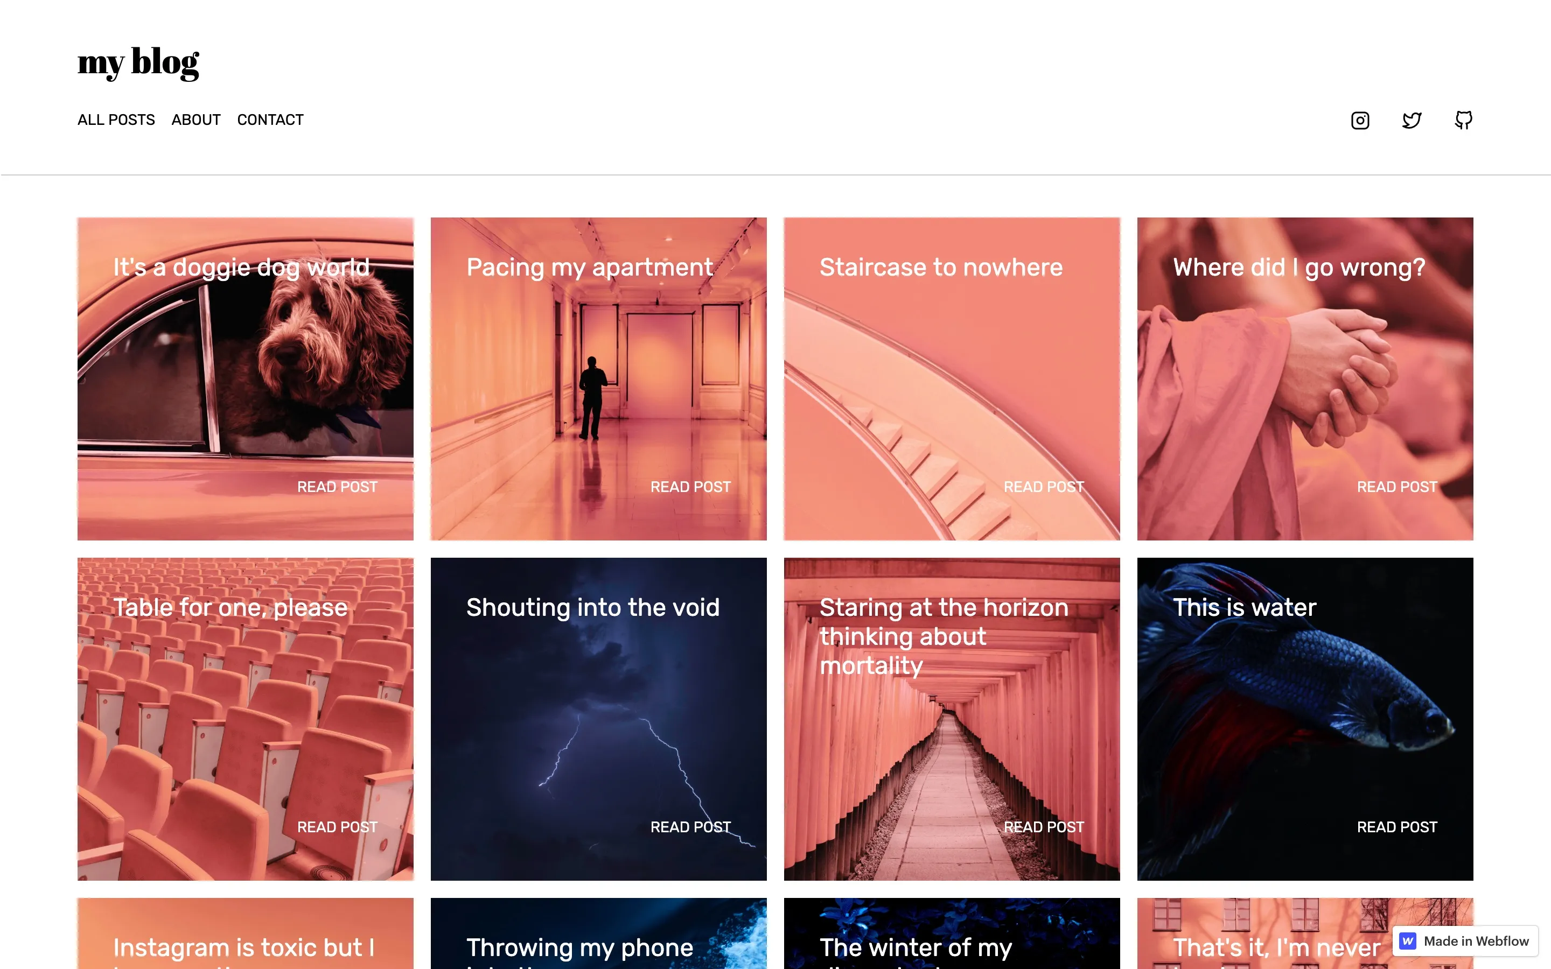The image size is (1551, 969).
Task: Read post on Staircase to nowhere card
Action: [x=1043, y=487]
